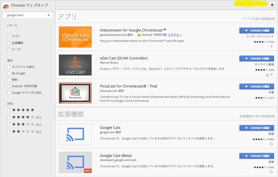Open the vGet Cast thumbnail
Image resolution: width=278 pixels, height=177 pixels.
coord(75,65)
